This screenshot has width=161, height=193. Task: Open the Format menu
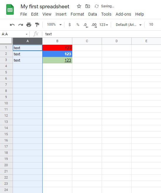point(77,14)
